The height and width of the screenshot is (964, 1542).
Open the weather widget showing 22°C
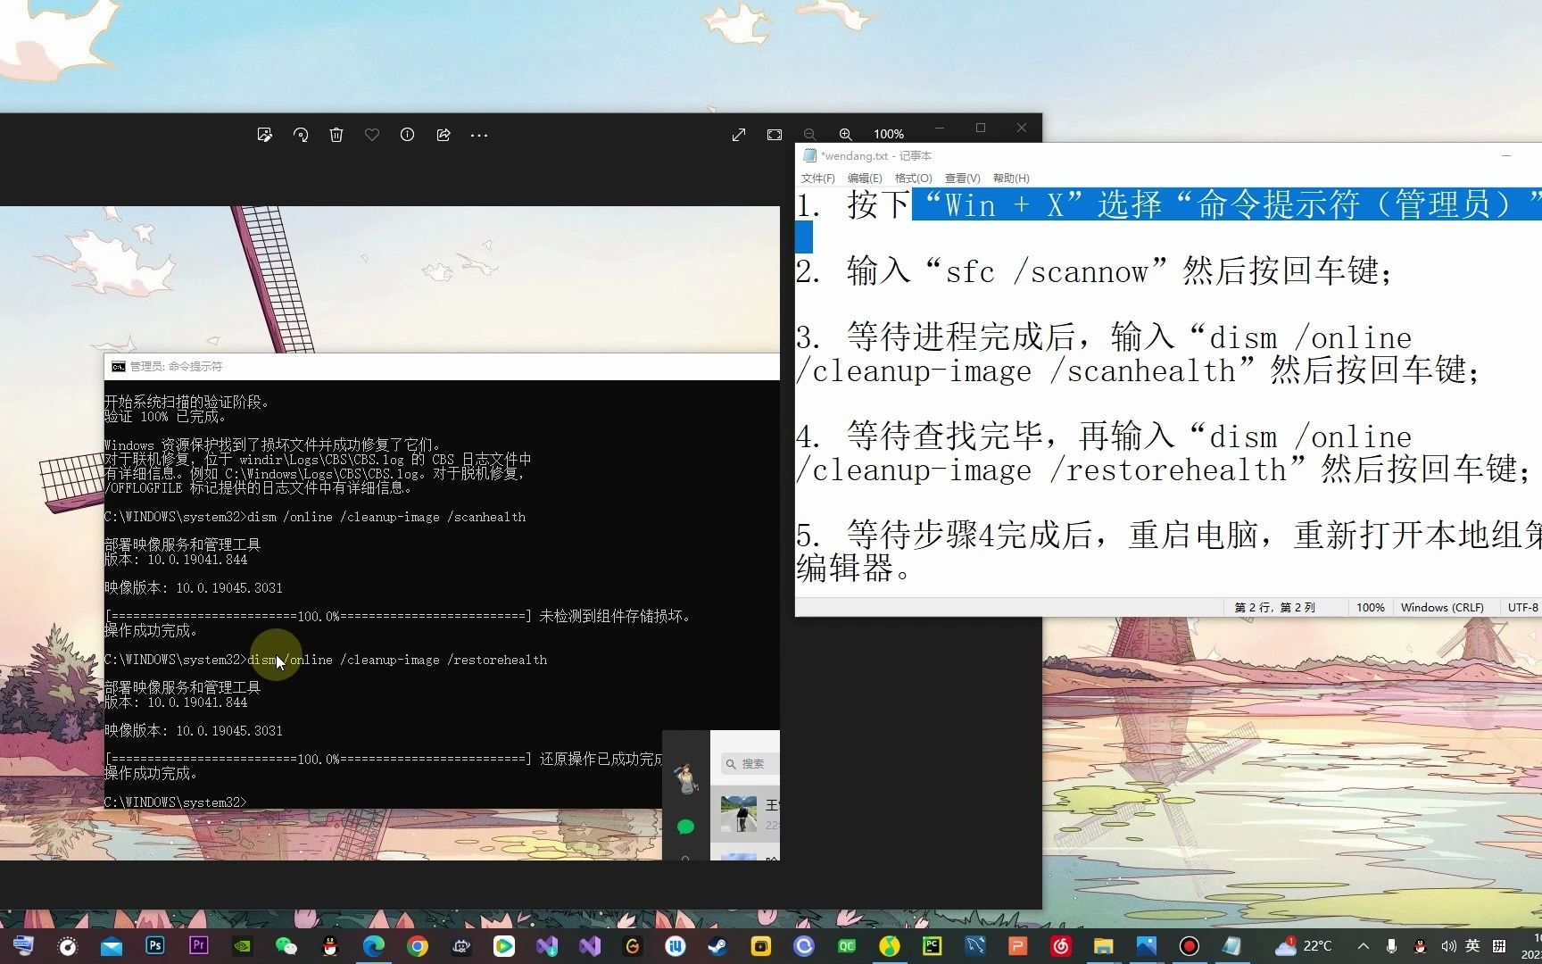pyautogui.click(x=1304, y=946)
